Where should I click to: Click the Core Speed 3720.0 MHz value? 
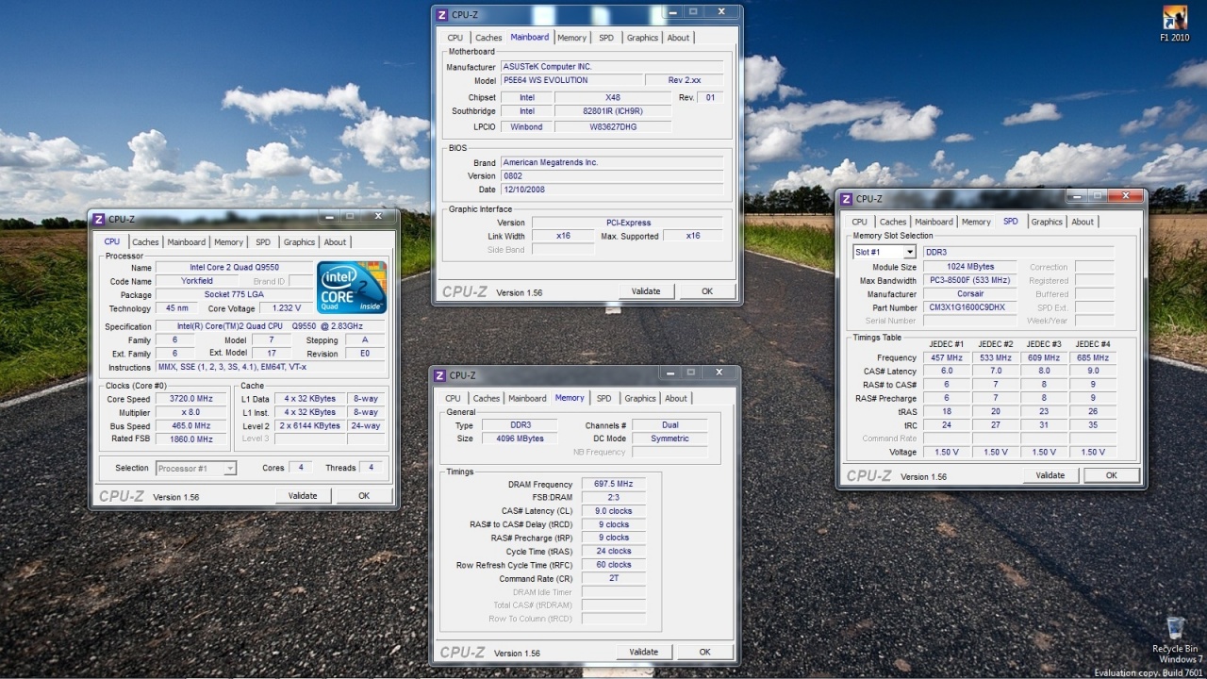point(191,399)
